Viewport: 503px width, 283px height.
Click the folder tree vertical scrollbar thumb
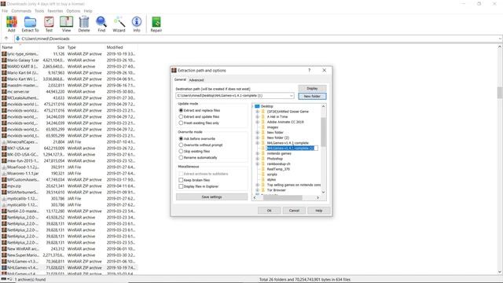323,132
